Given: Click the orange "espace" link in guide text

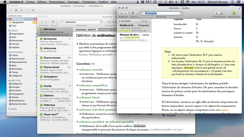Looking at the screenshot, I should tap(225, 110).
